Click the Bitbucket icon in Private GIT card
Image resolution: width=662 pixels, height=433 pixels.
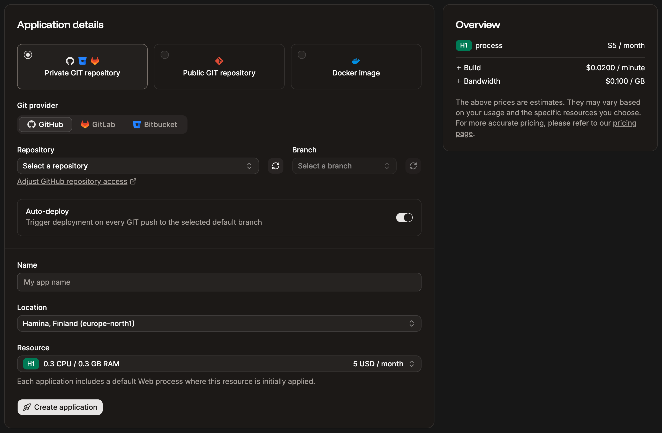coord(82,61)
